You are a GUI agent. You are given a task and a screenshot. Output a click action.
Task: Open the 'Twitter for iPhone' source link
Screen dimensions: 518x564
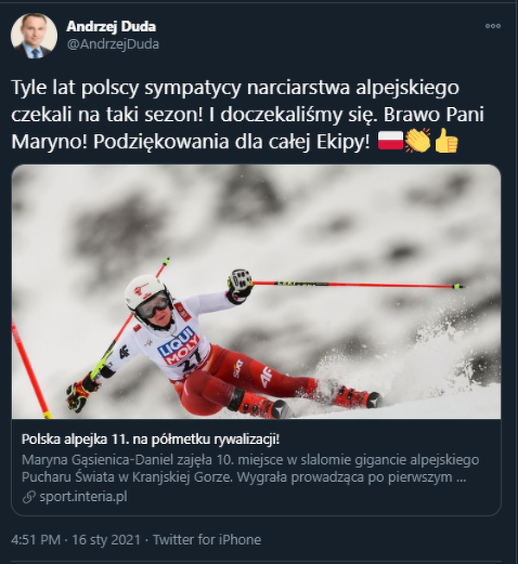207,540
